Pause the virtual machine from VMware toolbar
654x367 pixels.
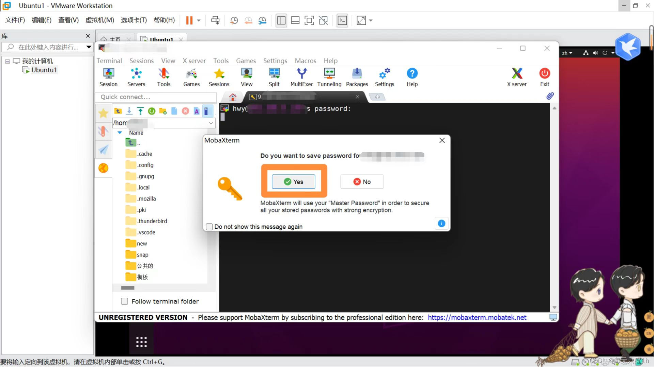[189, 20]
